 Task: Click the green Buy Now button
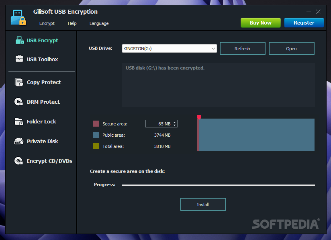click(x=261, y=23)
